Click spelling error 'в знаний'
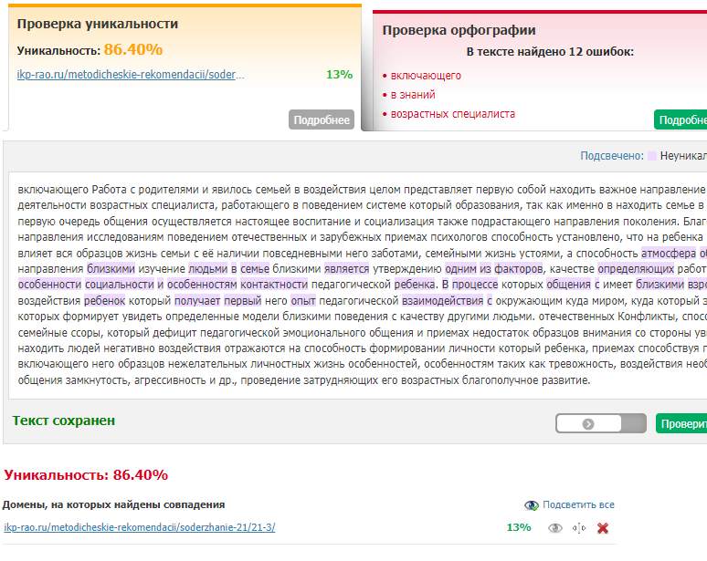Image resolution: width=707 pixels, height=561 pixels. coord(413,95)
